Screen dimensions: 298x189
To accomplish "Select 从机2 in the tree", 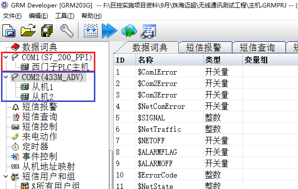I will click(x=42, y=97).
